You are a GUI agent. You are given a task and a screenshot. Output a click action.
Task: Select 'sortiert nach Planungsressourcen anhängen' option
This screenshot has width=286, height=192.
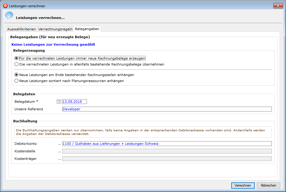click(x=17, y=81)
